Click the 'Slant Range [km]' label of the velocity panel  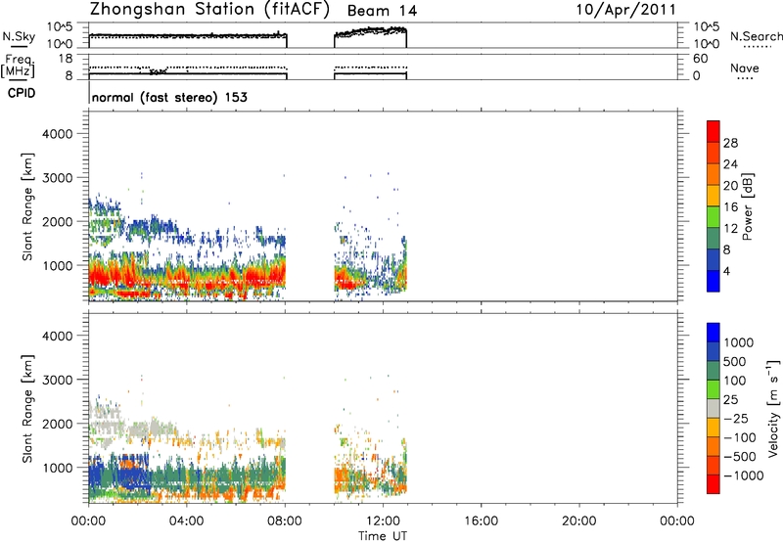27,409
